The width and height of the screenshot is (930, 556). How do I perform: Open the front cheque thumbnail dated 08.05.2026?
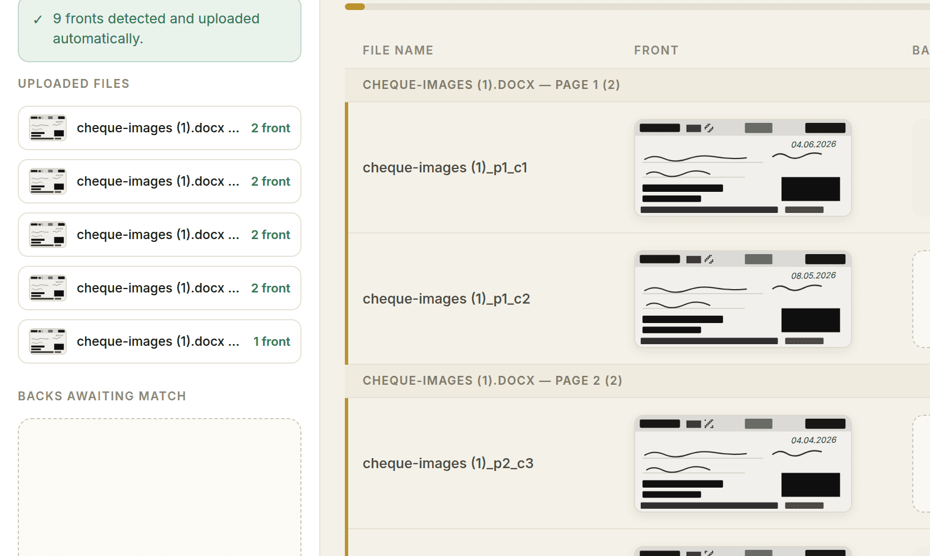(743, 299)
